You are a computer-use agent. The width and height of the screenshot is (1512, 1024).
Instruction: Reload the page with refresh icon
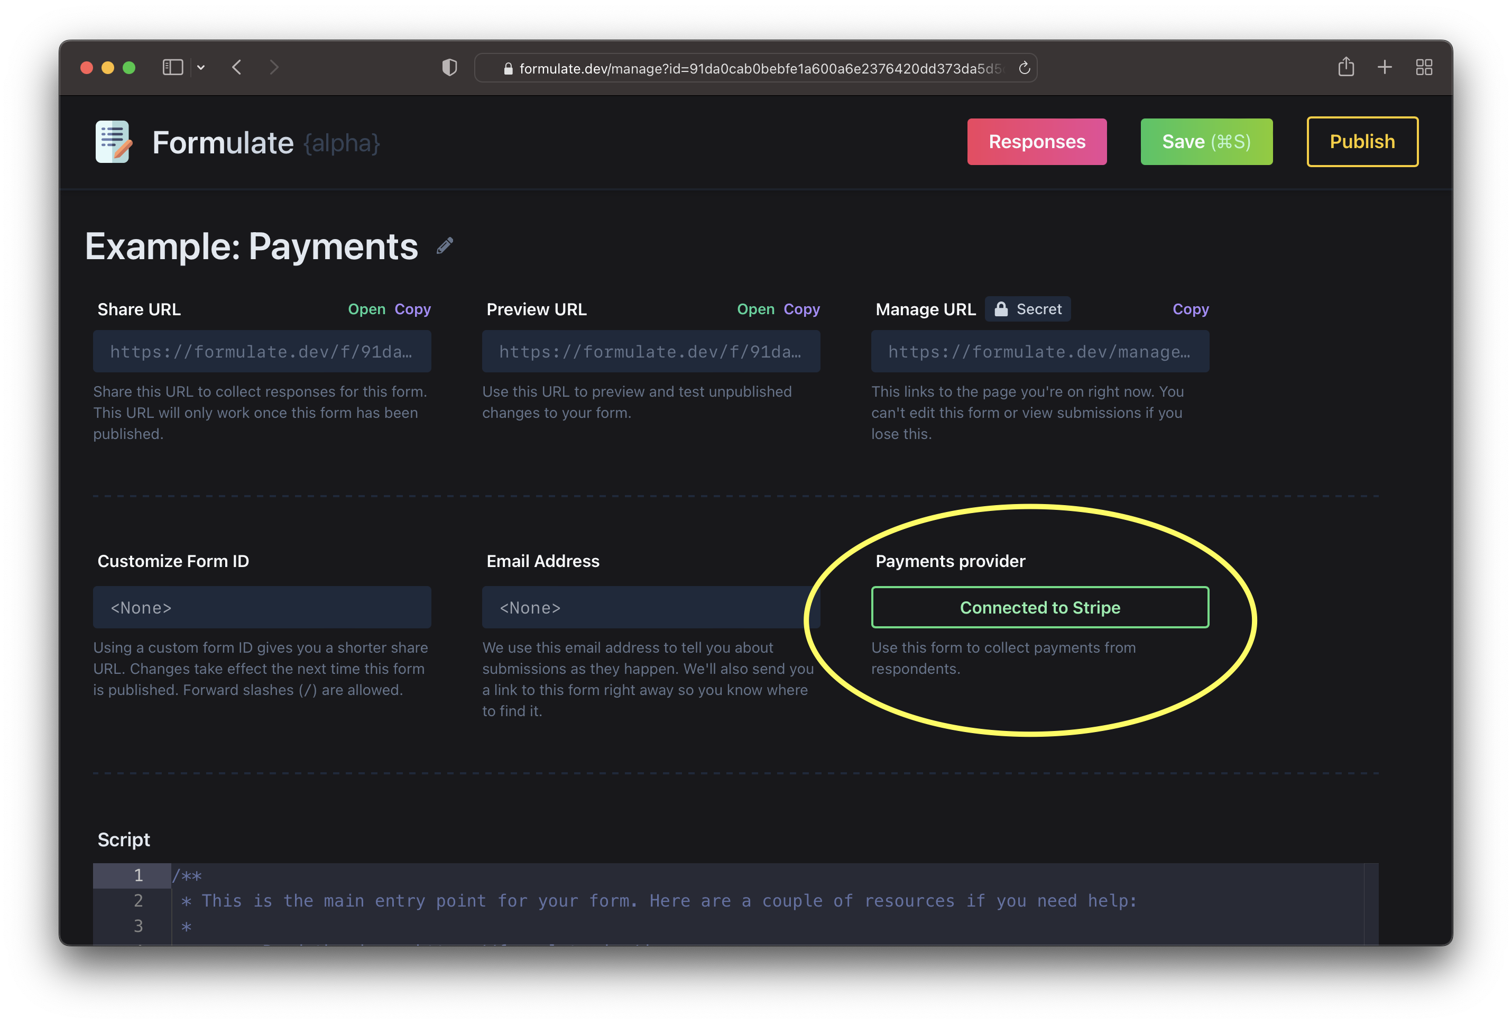(x=1024, y=68)
